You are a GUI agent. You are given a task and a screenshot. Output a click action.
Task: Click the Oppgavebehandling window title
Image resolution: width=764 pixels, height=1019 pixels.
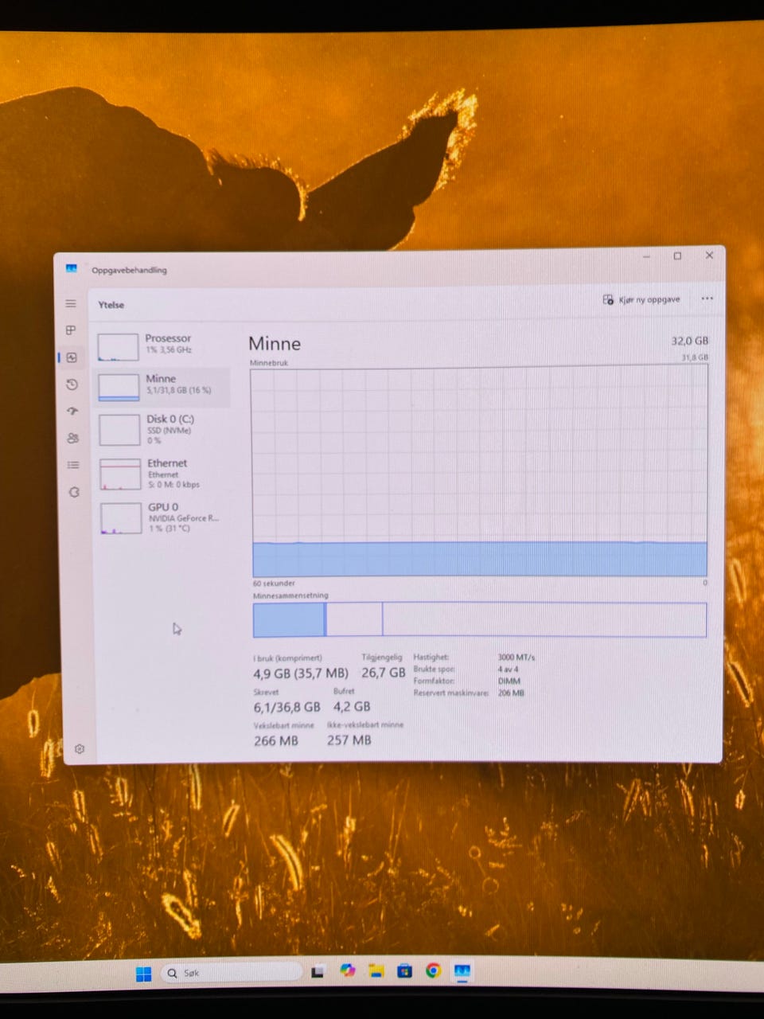129,270
